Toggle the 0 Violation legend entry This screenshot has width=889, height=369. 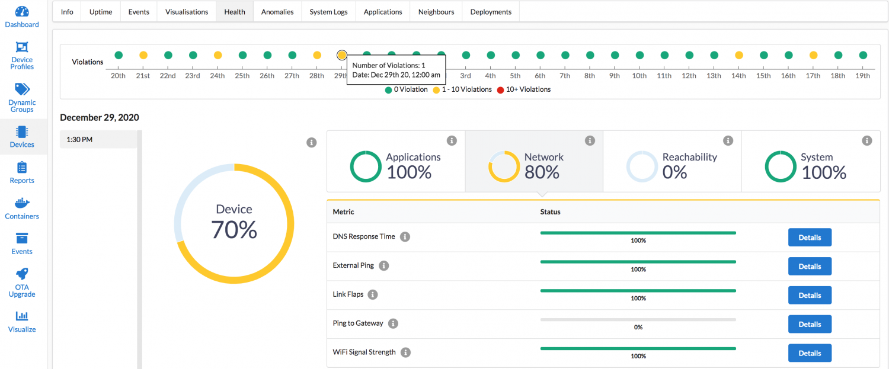[407, 89]
